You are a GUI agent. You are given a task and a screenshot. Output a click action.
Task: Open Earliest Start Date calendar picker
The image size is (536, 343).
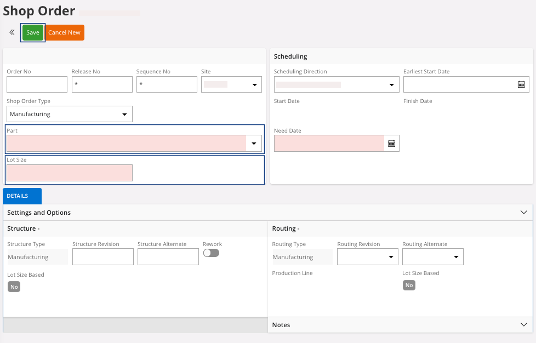(x=521, y=84)
